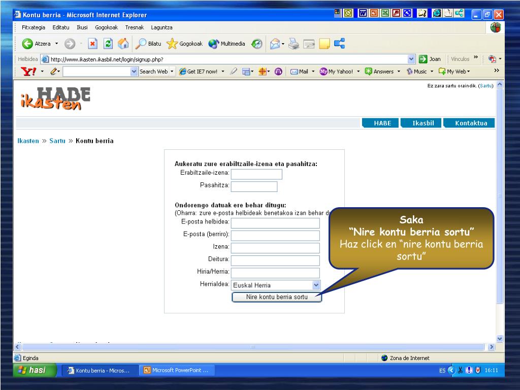Open Yahoo Mail toolbar button
The width and height of the screenshot is (520, 390).
[299, 71]
